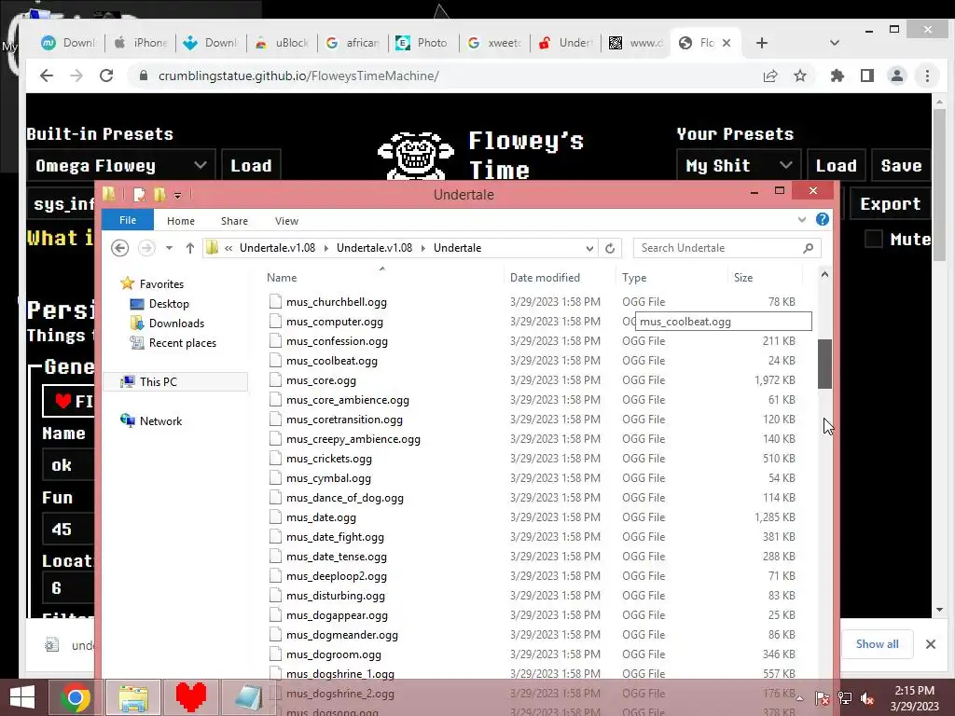Click Search Undertale input field
Image resolution: width=955 pixels, height=716 pixels.
pos(719,248)
